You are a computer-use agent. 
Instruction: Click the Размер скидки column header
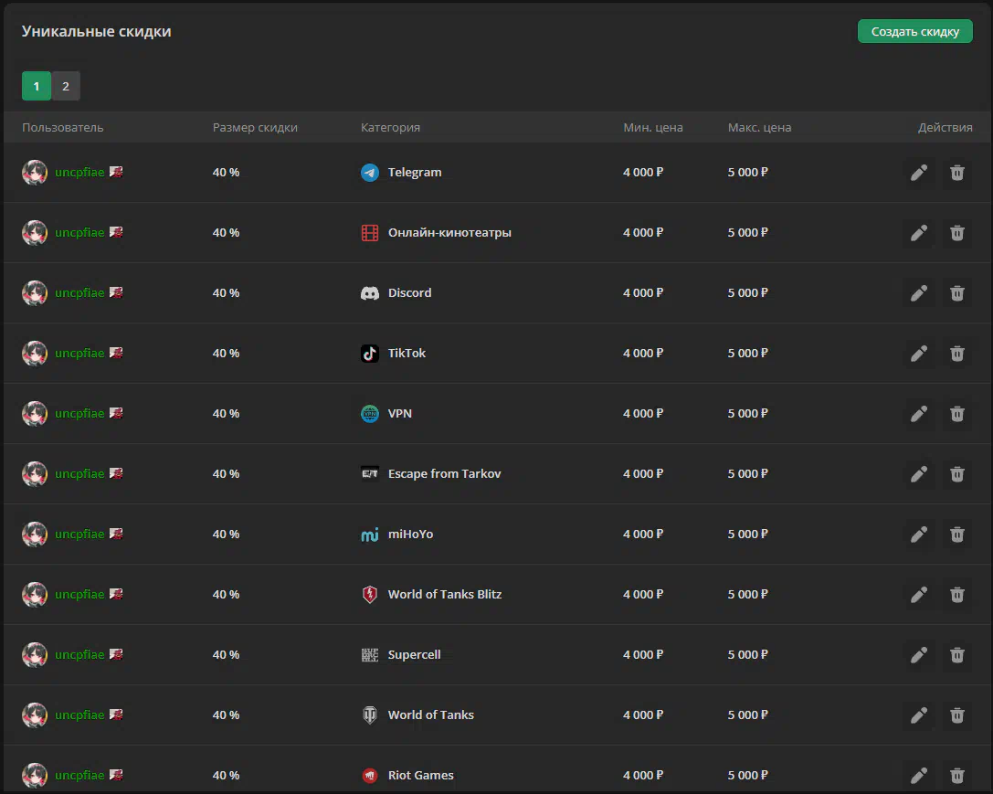[x=255, y=127]
